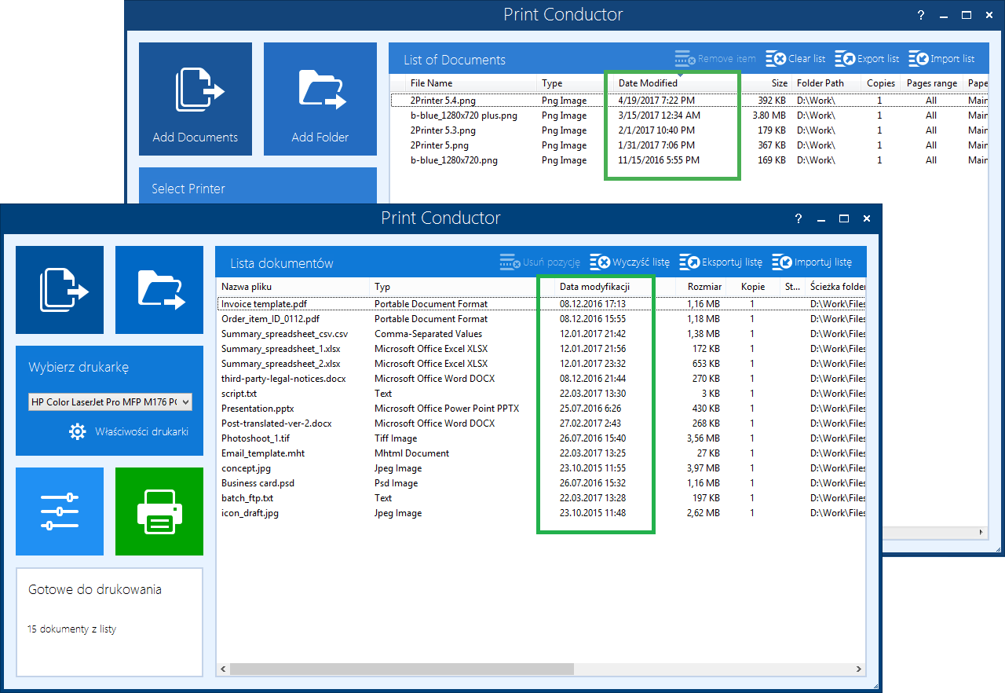Sort by File Name column in back window
Screen dimensions: 1005x693
(471, 82)
